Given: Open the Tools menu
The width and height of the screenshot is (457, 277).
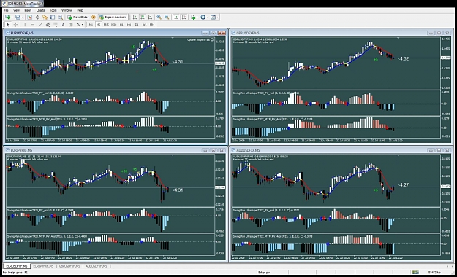Looking at the screenshot, I should [53, 10].
